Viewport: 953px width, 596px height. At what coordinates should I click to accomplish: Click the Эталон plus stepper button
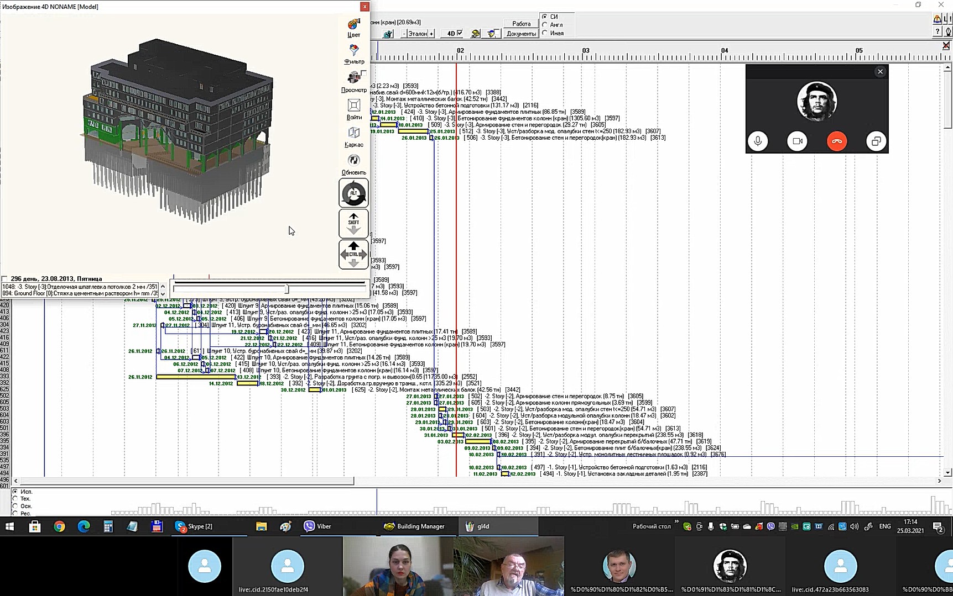tap(431, 34)
